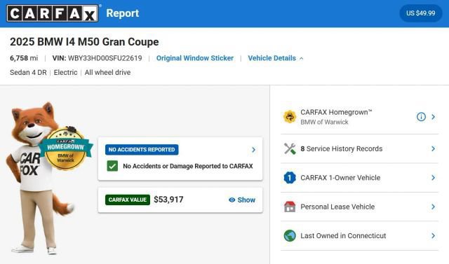Show the hidden CARFAX value details
The width and height of the screenshot is (449, 264).
tap(242, 200)
